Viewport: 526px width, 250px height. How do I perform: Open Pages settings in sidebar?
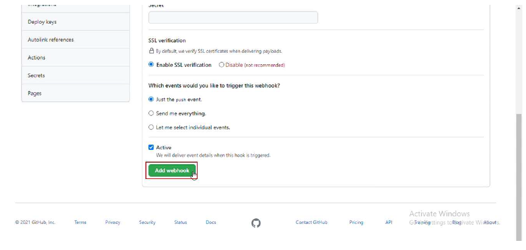(x=76, y=93)
